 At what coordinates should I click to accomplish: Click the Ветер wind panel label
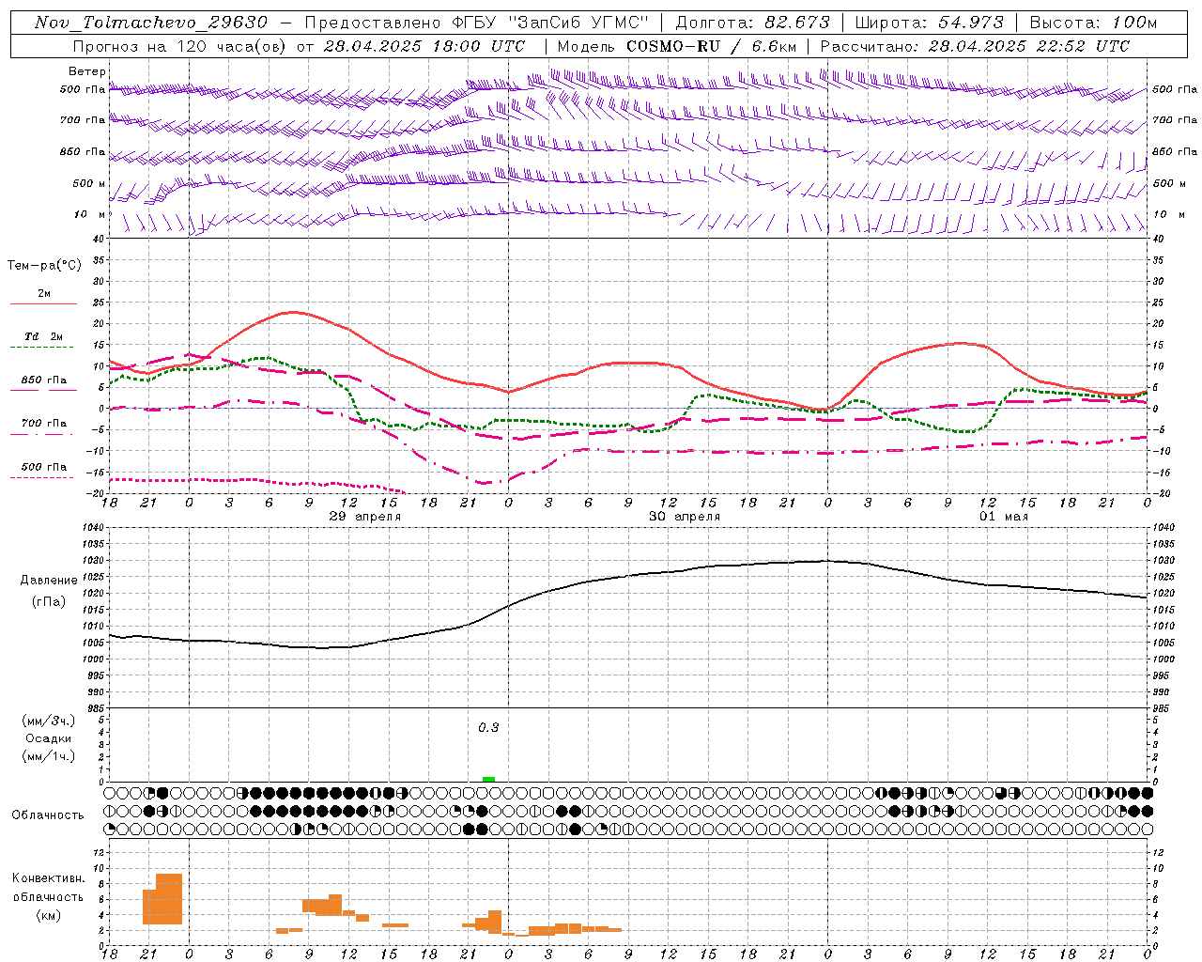[86, 71]
